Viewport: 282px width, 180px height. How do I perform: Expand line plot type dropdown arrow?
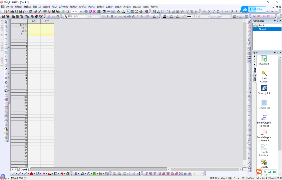[16, 173]
